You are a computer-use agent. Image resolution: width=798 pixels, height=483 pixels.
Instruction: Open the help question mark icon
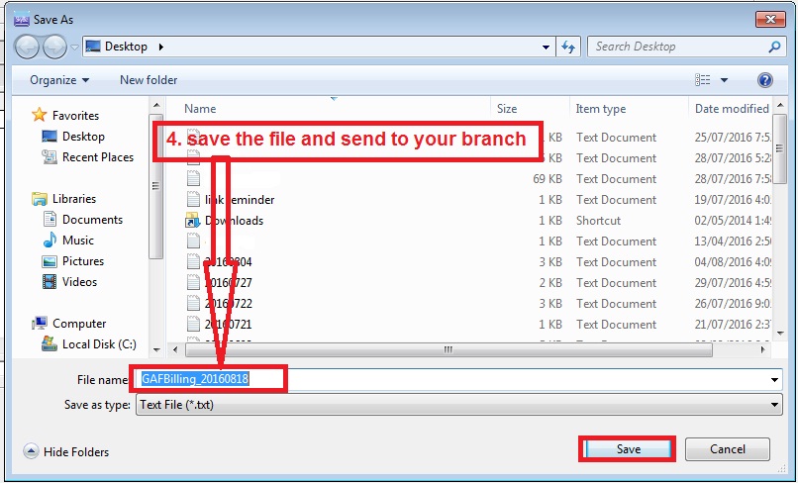(x=764, y=80)
